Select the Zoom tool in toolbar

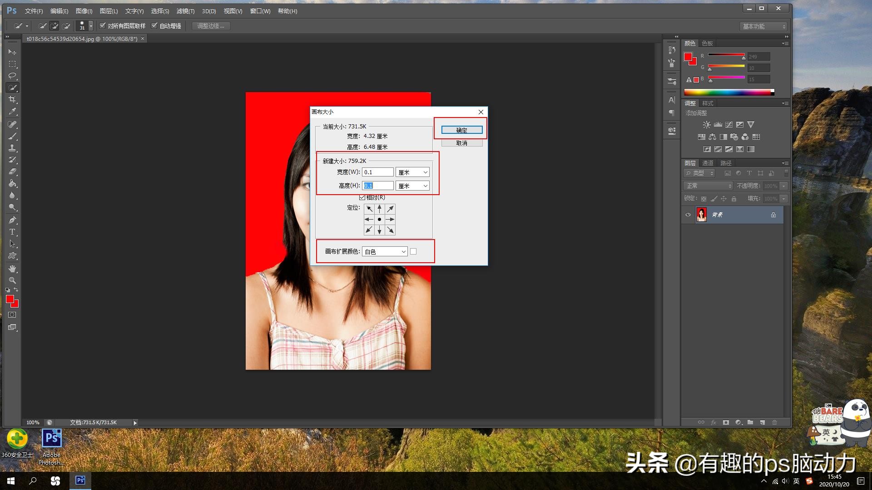pos(12,280)
